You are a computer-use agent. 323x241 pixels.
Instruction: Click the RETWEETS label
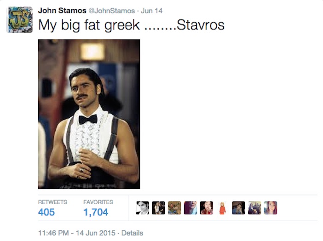[x=52, y=202]
